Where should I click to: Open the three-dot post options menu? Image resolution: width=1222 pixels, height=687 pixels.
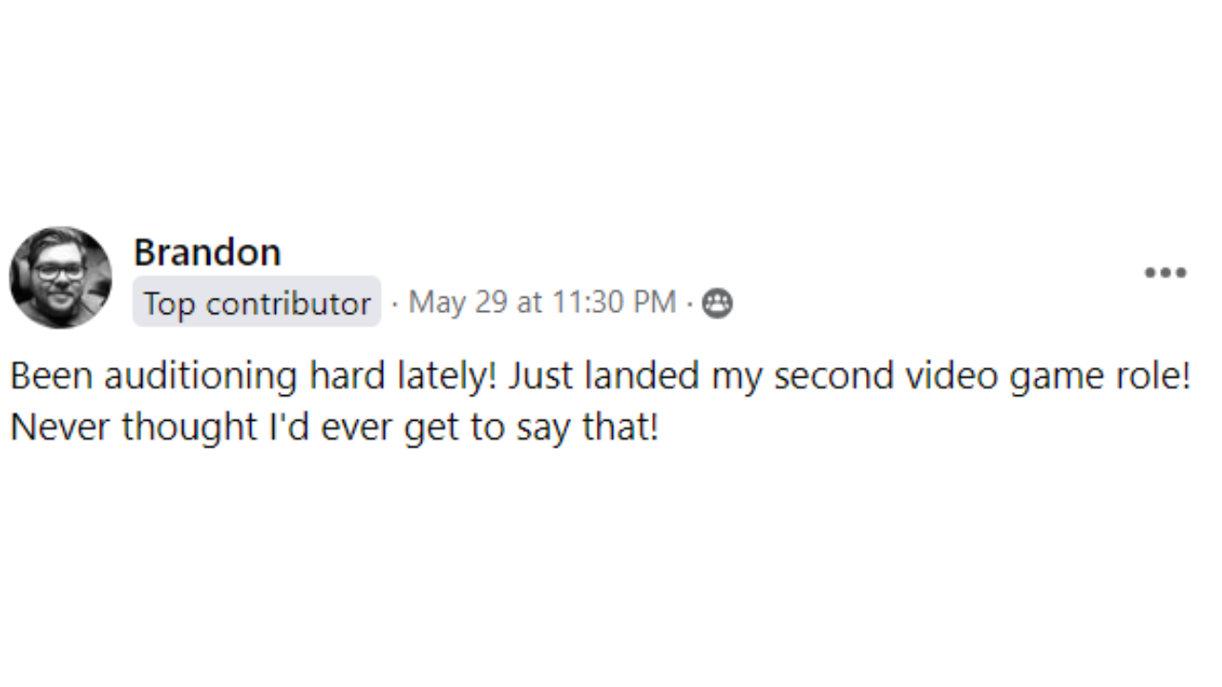(1166, 273)
